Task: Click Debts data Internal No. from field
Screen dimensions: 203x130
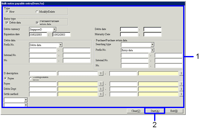Action: point(43,55)
